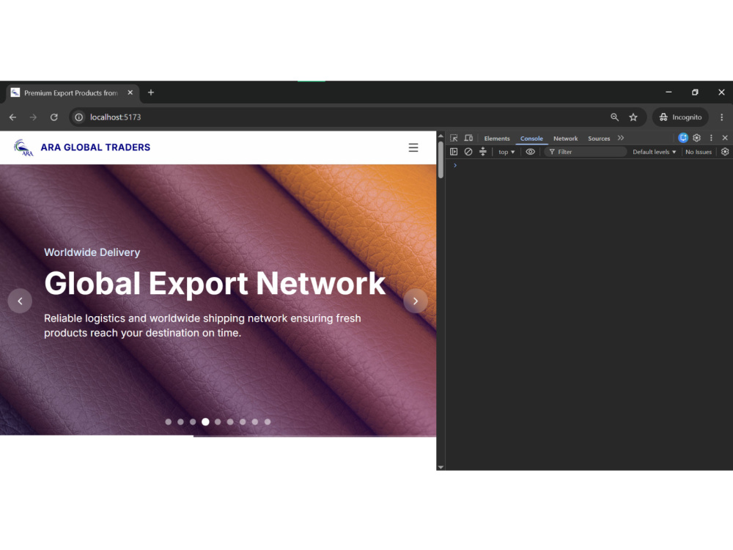
Task: Select eighth carousel dot indicator
Action: pos(255,422)
